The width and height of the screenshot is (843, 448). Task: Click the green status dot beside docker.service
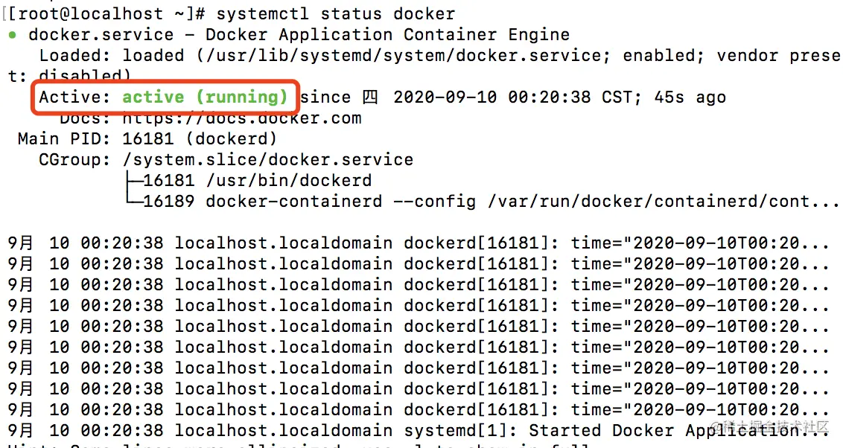click(x=12, y=35)
